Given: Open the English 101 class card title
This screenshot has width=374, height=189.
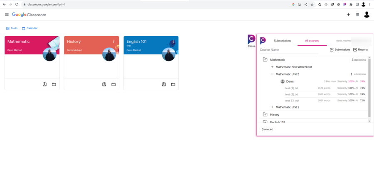Looking at the screenshot, I should point(136,42).
